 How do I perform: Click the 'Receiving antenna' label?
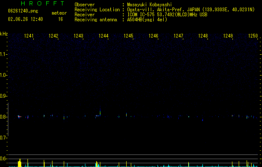(x=96, y=20)
